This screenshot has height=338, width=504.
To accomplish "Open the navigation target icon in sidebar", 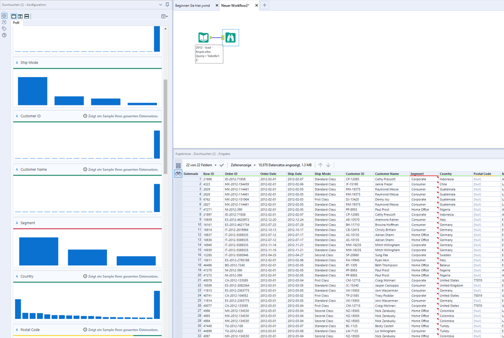I will tap(4, 22).
